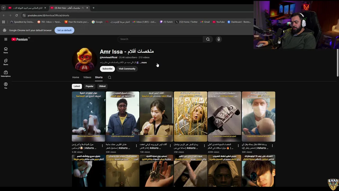Open options for the 10K views short

[170, 146]
